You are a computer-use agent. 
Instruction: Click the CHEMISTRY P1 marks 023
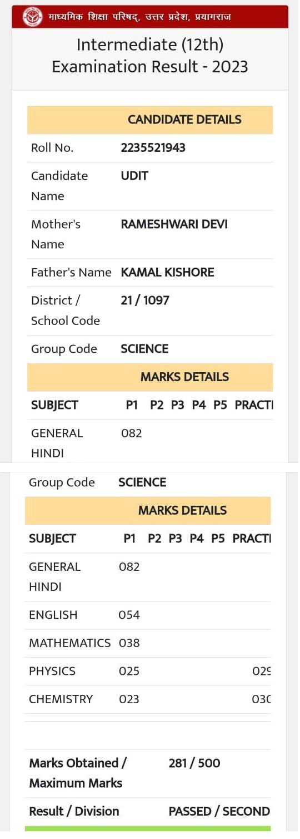click(x=129, y=699)
